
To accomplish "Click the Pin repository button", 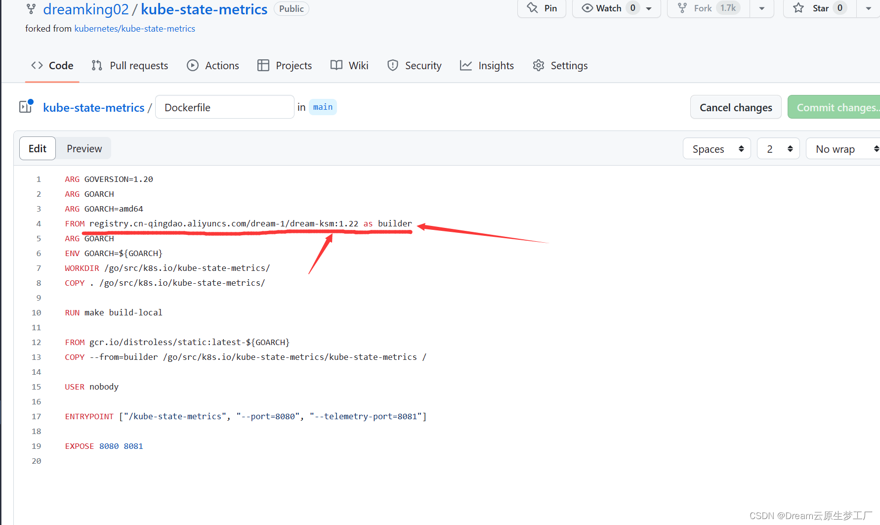I will [542, 8].
